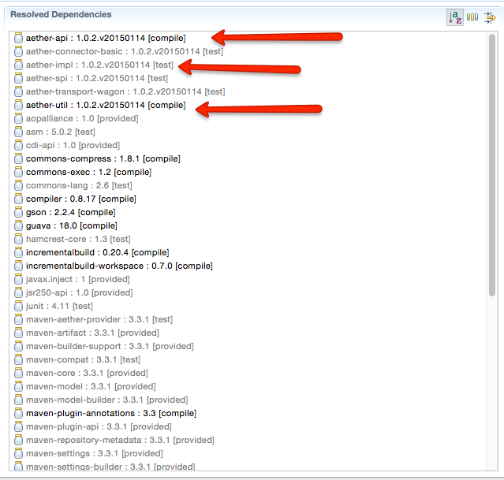Select aether-transport-wagon dependency row
Viewport: 504px width, 480px height.
coord(125,91)
